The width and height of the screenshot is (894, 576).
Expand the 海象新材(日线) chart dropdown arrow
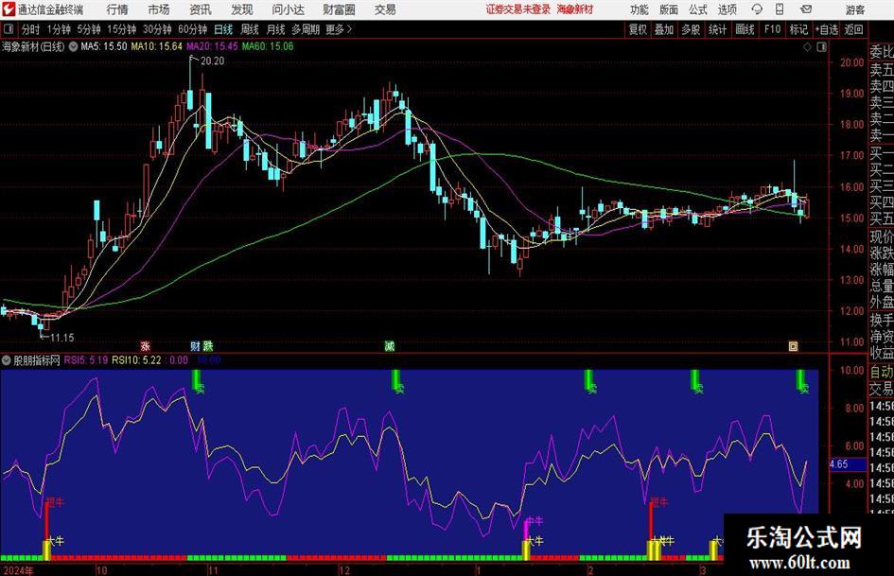point(73,46)
